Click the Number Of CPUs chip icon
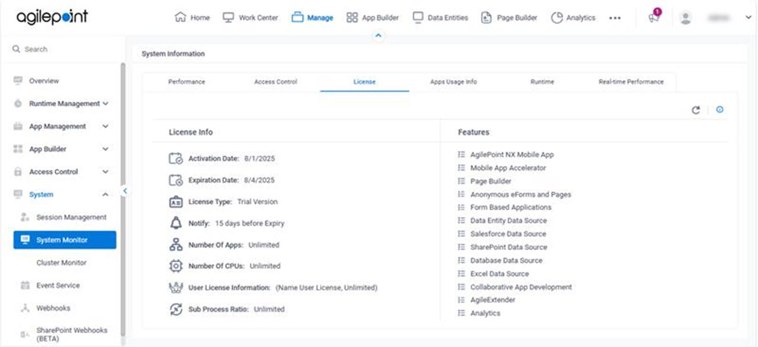758x347 pixels. click(x=176, y=266)
